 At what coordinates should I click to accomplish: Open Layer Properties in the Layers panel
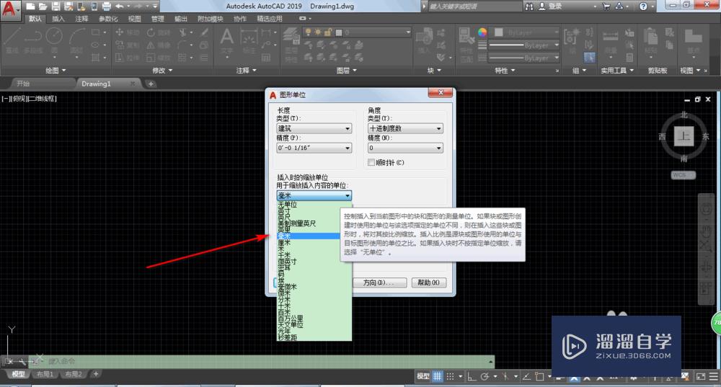click(291, 44)
